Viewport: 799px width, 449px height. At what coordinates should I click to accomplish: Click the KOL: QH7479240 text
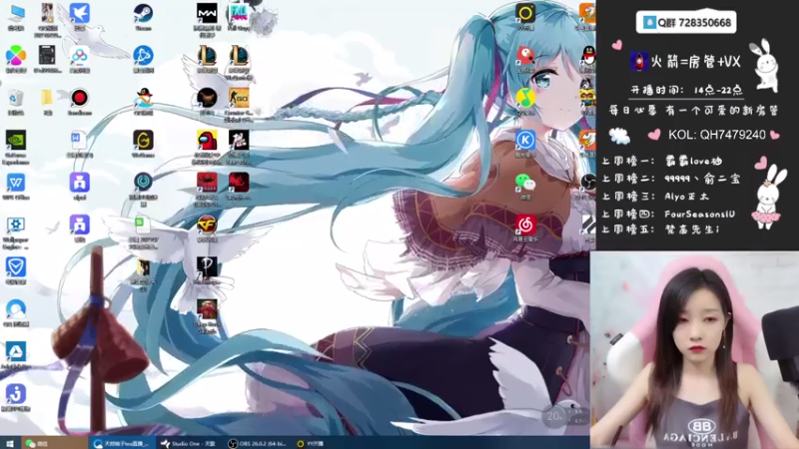click(716, 135)
